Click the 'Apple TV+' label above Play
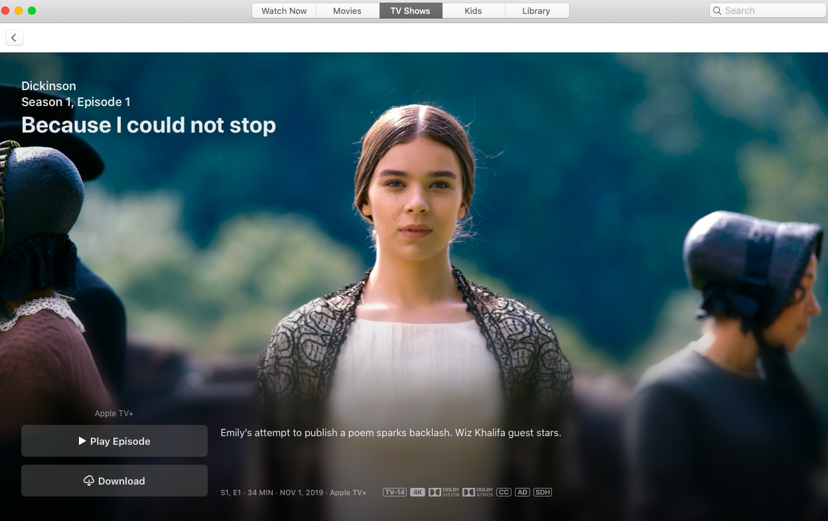The width and height of the screenshot is (828, 521). click(114, 413)
